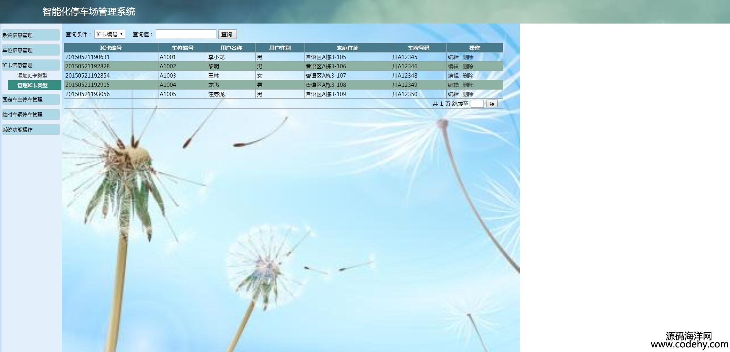Edit the record for 龙飞
This screenshot has height=352, width=730.
453,85
